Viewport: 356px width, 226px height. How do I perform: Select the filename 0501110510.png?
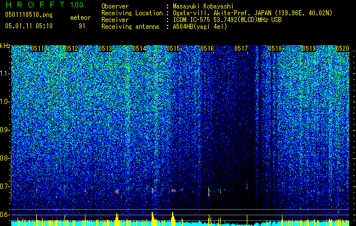point(29,15)
